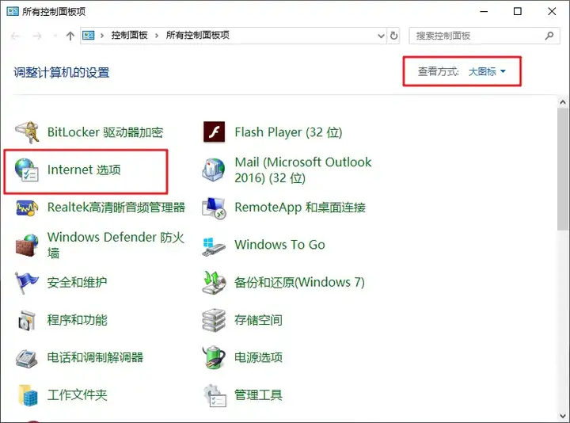Click the 程序和功能 disc box icon
The width and height of the screenshot is (570, 423).
(x=27, y=321)
